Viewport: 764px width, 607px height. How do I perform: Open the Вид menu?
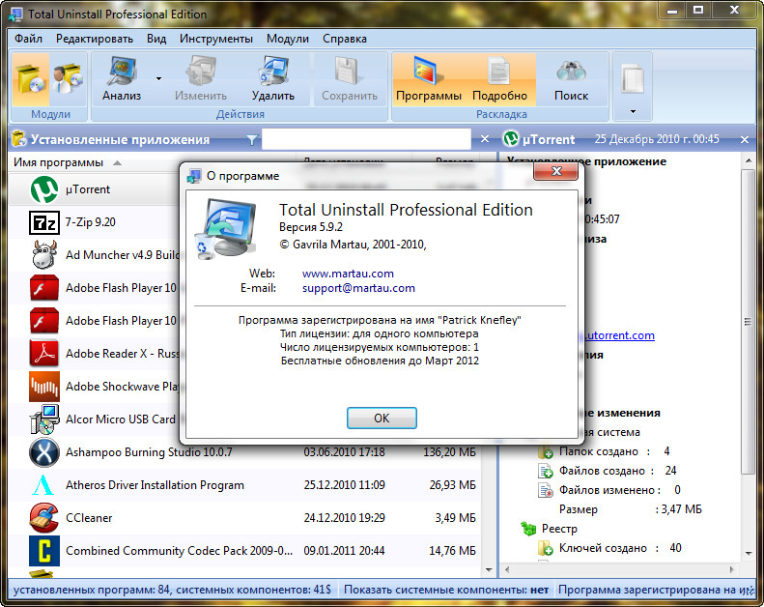(x=156, y=39)
